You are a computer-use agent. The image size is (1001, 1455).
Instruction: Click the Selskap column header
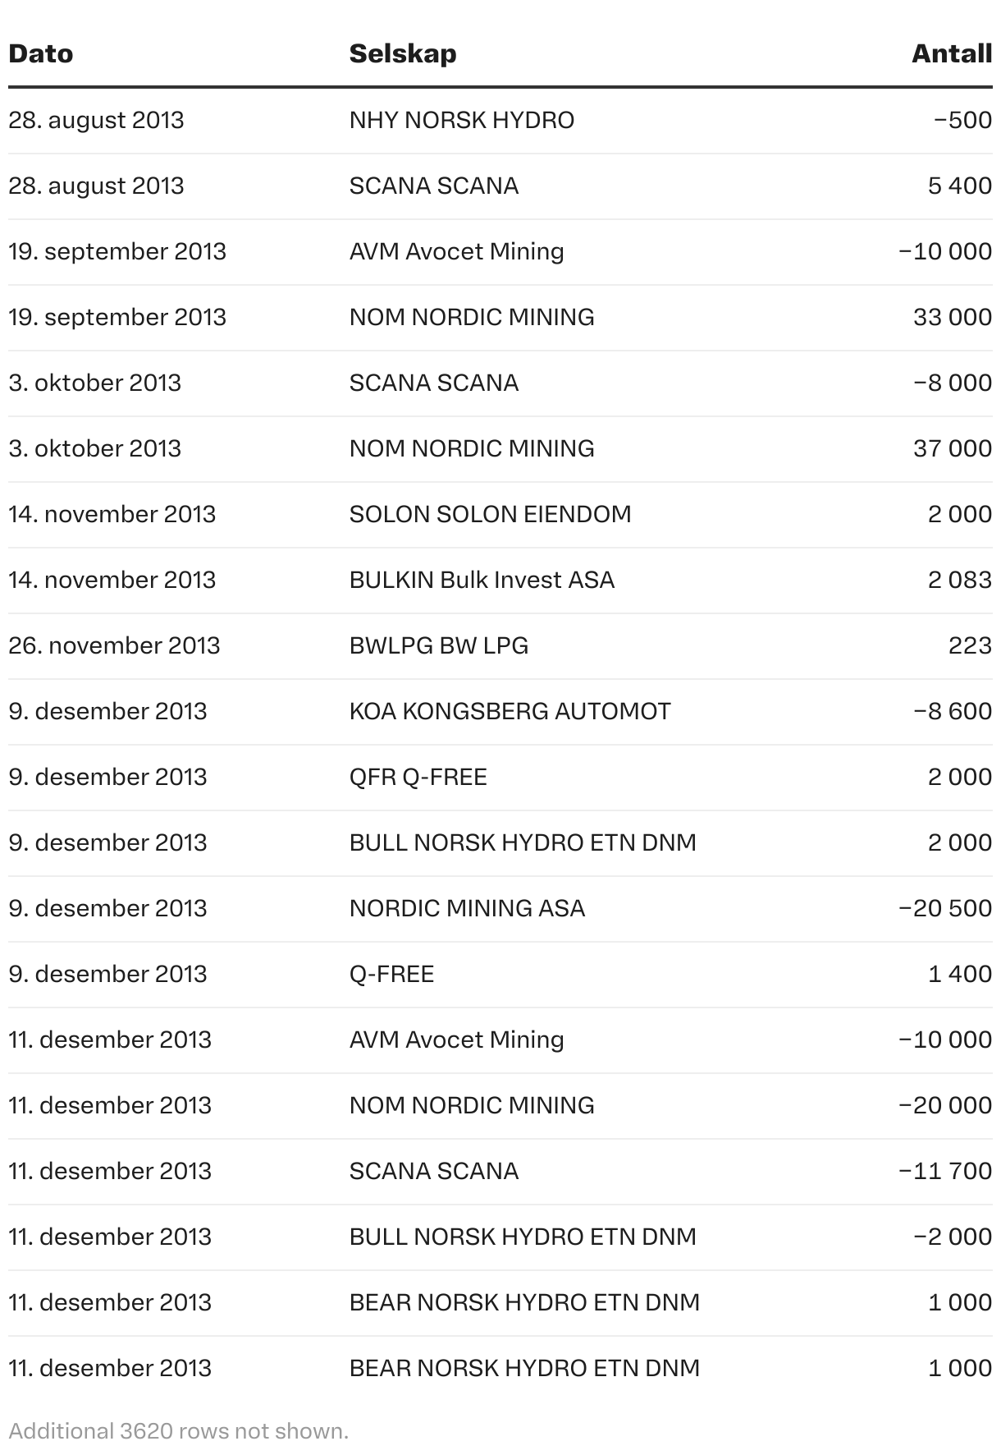point(402,54)
